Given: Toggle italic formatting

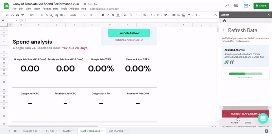Looking at the screenshot, I should [x=108, y=15].
